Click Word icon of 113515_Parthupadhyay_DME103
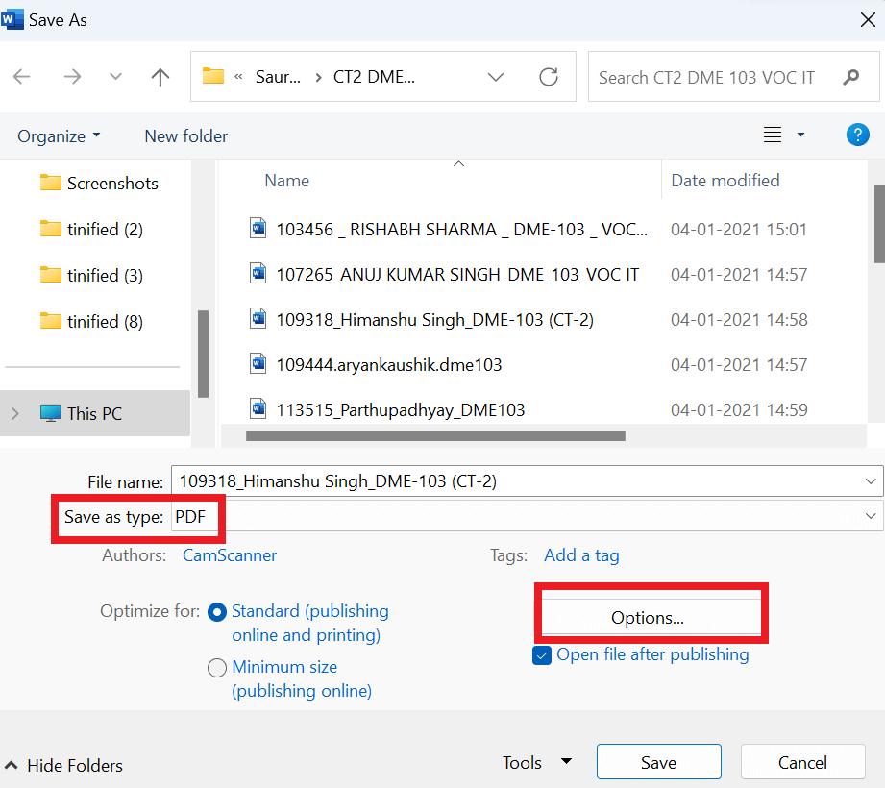This screenshot has width=885, height=788. (258, 407)
